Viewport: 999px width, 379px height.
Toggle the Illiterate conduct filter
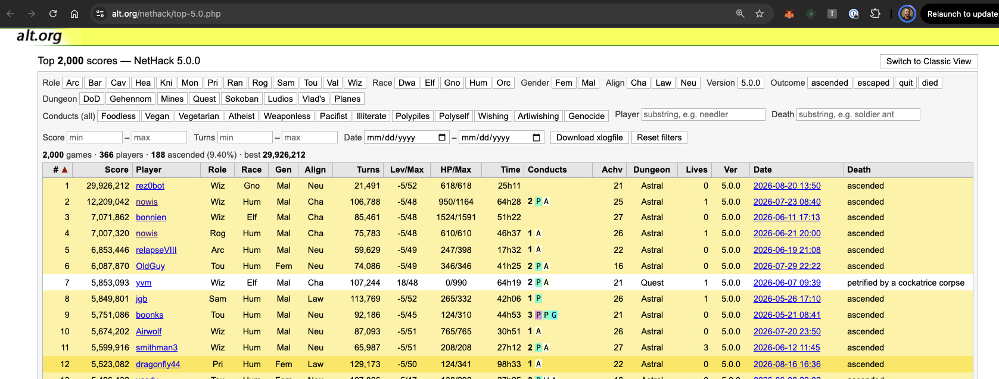pyautogui.click(x=372, y=116)
